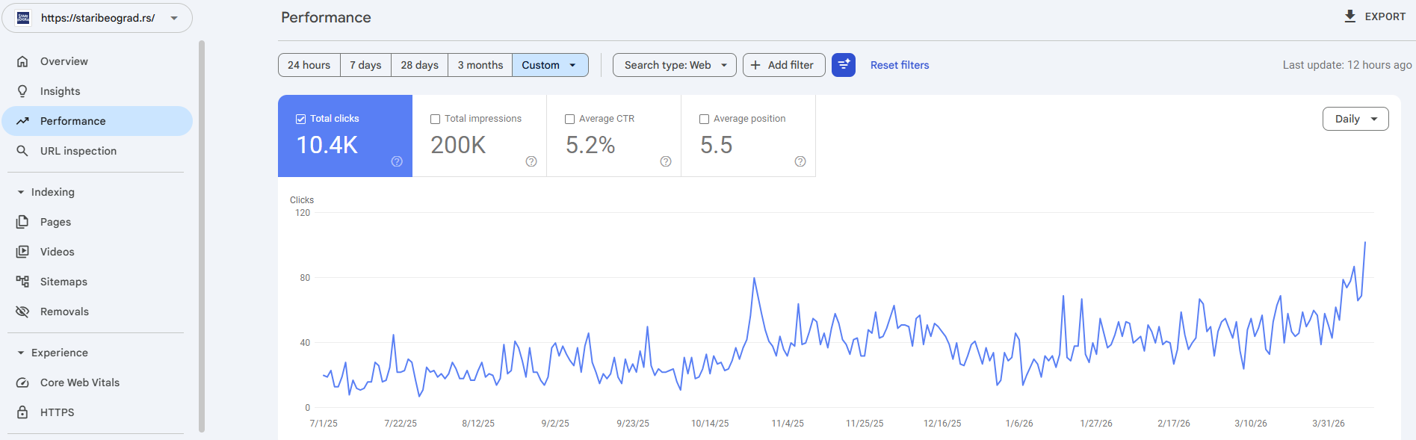Open the Search type: Web dropdown
This screenshot has width=1416, height=440.
click(x=674, y=65)
